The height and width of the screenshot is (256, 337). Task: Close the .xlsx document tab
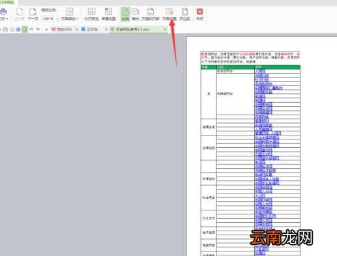coord(165,29)
